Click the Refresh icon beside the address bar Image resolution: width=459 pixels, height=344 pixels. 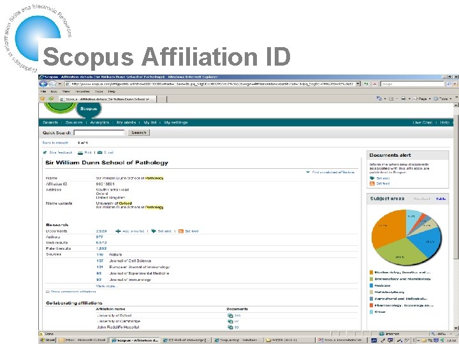click(366, 84)
